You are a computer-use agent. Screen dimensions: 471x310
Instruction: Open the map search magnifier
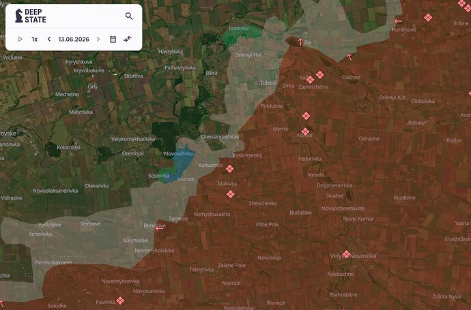tap(129, 16)
